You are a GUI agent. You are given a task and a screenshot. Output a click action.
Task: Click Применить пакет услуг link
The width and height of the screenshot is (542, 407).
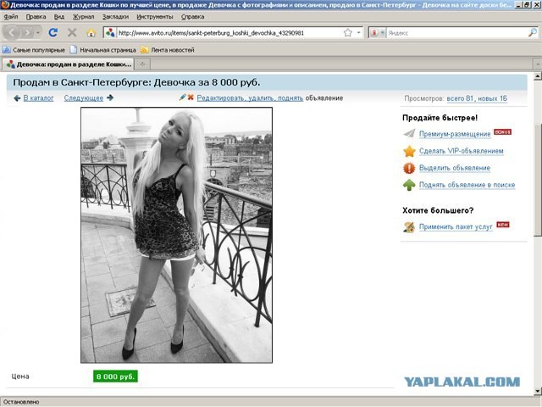(x=456, y=227)
